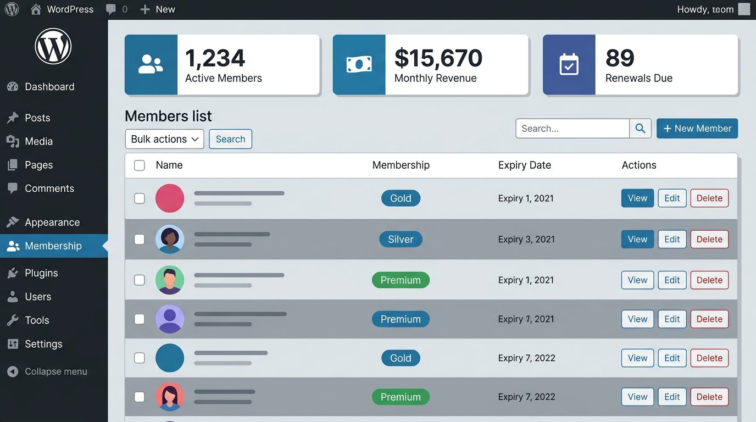Click the Media icon in sidebar
This screenshot has height=422, width=756.
(13, 141)
